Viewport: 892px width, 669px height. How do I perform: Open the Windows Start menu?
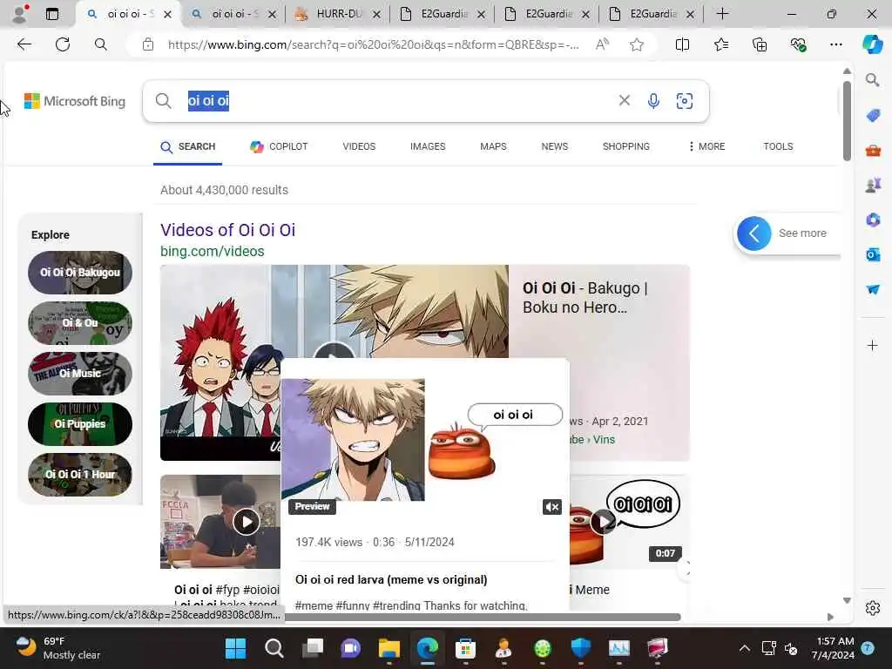pyautogui.click(x=235, y=648)
